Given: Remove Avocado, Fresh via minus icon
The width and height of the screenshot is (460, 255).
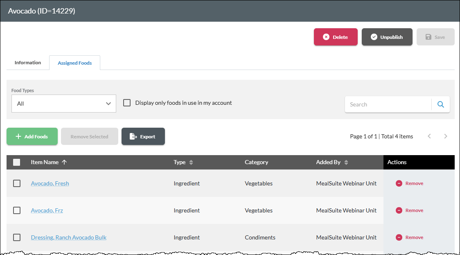Looking at the screenshot, I should tap(399, 183).
